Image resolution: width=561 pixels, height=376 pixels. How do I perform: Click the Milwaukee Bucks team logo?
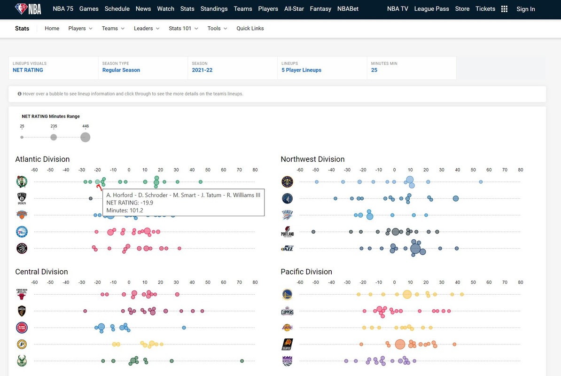(x=22, y=361)
